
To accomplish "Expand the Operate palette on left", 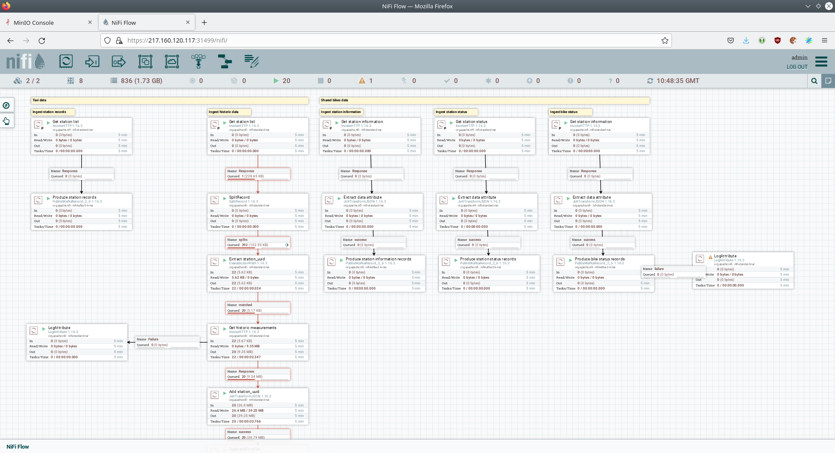I will point(7,121).
